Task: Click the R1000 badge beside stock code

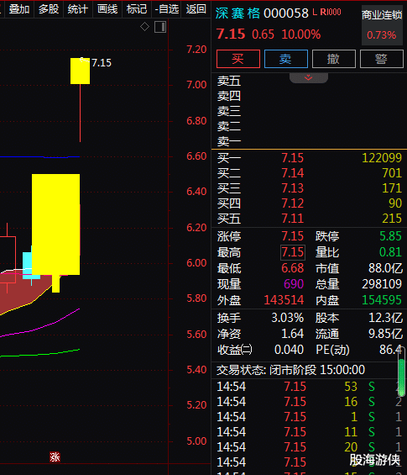Action: click(330, 12)
